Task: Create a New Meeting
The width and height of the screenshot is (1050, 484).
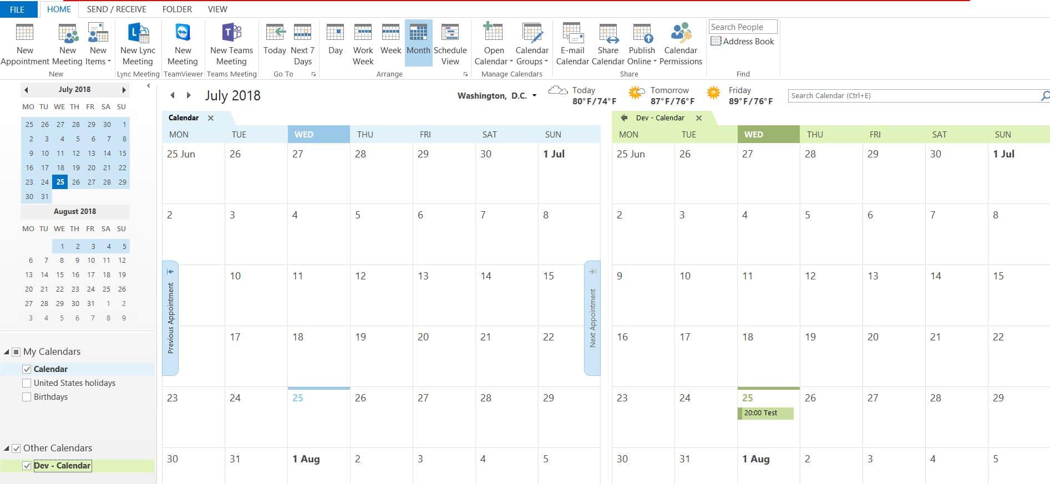Action: tap(68, 44)
